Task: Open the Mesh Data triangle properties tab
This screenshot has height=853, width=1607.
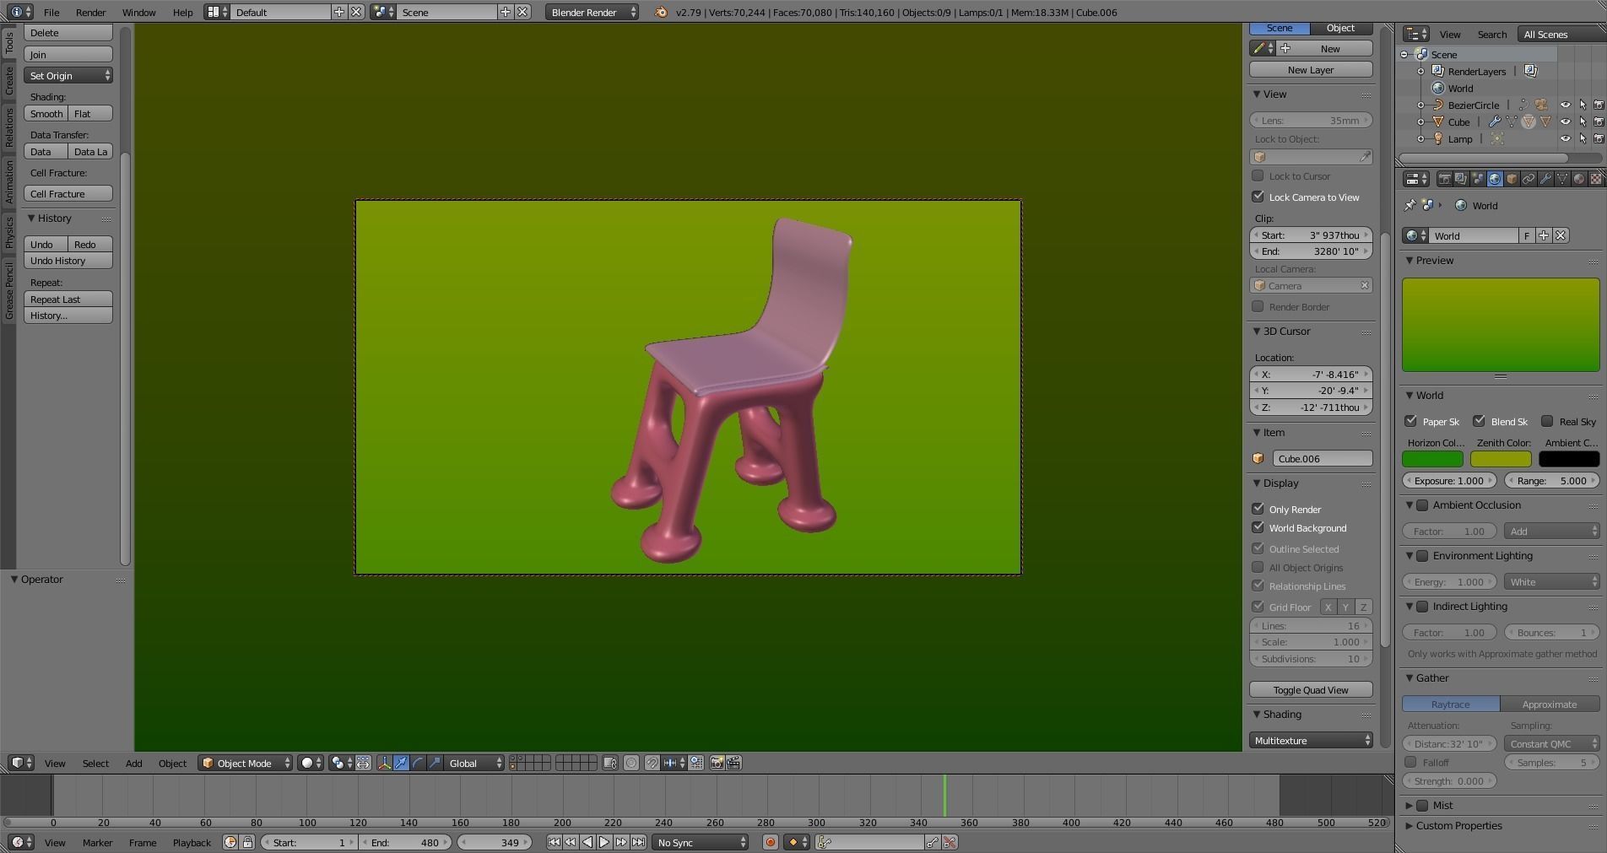Action: coord(1562,179)
